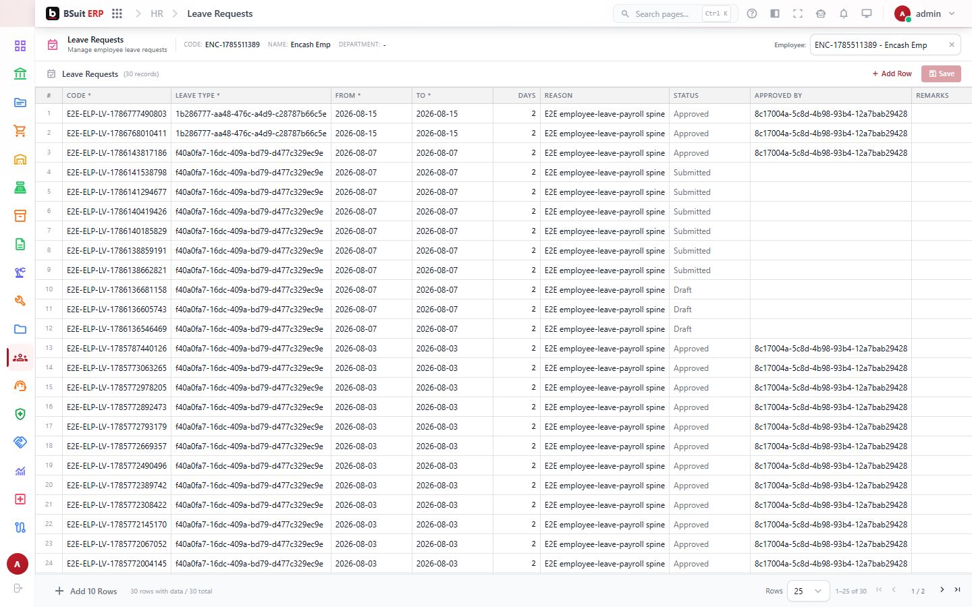This screenshot has width=972, height=607.
Task: Click Add 10 Rows button
Action: click(86, 591)
